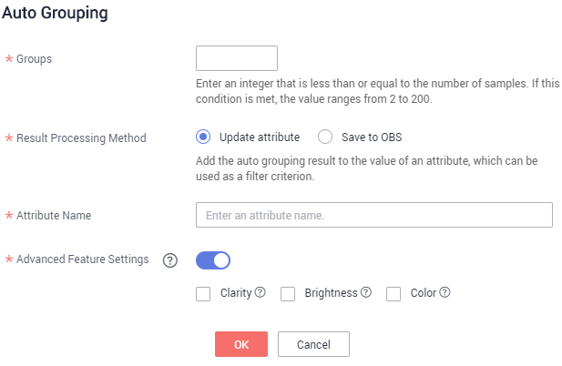Check the Color feature checkbox
The width and height of the screenshot is (562, 366).
click(x=393, y=294)
